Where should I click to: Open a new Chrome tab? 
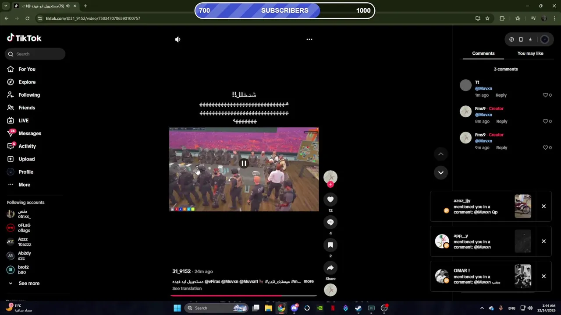[x=85, y=6]
